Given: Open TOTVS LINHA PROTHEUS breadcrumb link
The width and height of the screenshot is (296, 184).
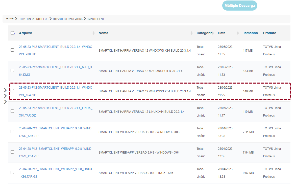Looking at the screenshot, I should click(x=33, y=19).
